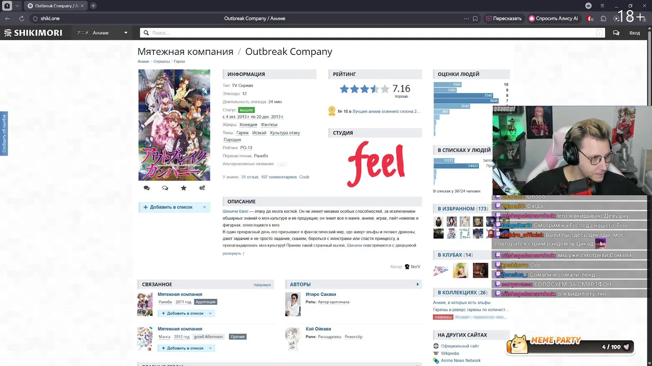Screen dimensions: 652x366
Task: Click the спойлеры red tag
Action: [x=443, y=317]
